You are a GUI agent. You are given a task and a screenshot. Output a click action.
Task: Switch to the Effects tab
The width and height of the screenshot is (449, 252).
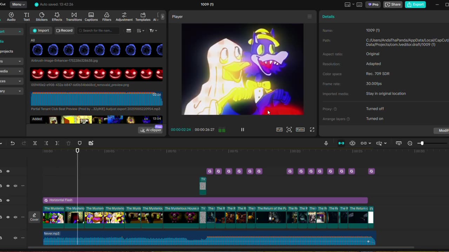point(57,16)
